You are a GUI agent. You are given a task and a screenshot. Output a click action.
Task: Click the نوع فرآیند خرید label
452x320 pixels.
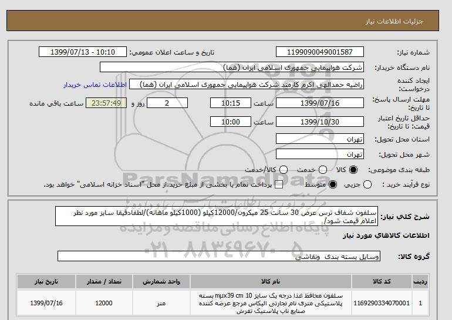[x=406, y=184]
